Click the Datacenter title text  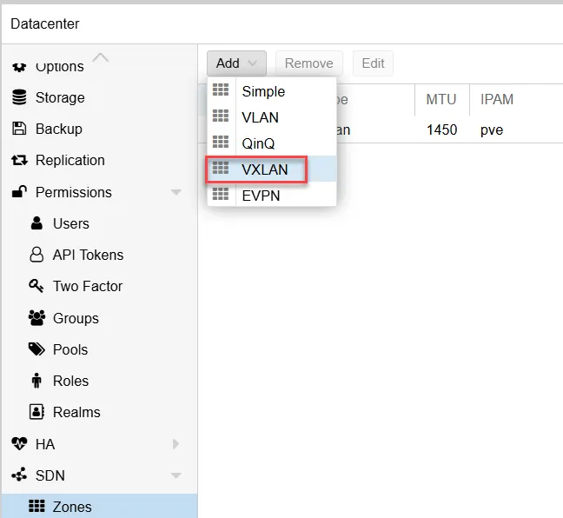coord(45,23)
